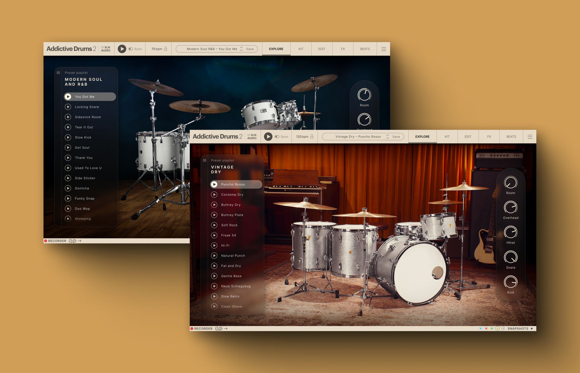Open the BEATS tab in the back window
The width and height of the screenshot is (580, 373).
click(365, 49)
